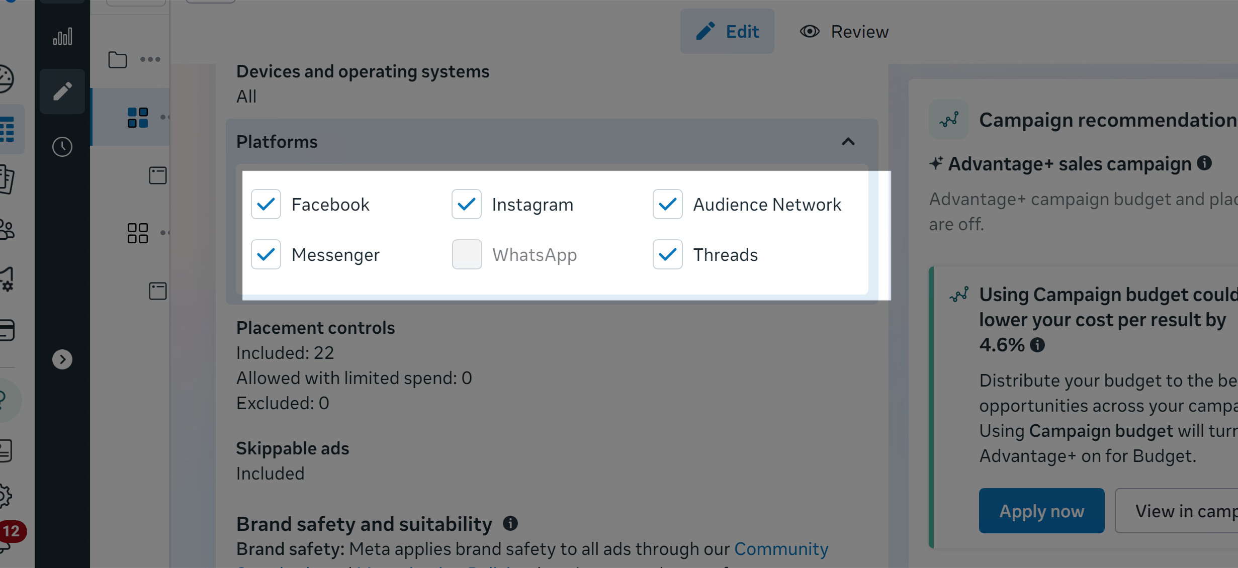1238x568 pixels.
Task: Click info icon beside Advantage+ sales campaign
Action: point(1204,163)
